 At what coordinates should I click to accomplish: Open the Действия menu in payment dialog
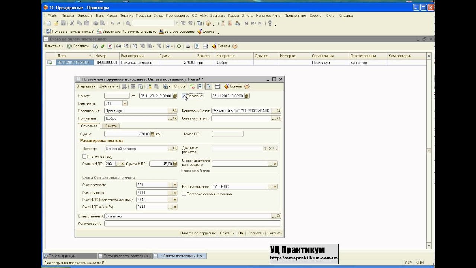tap(109, 86)
